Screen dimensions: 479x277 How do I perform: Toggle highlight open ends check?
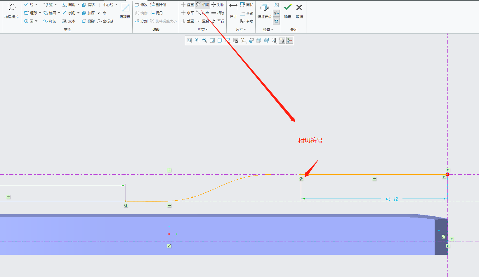coord(276,13)
